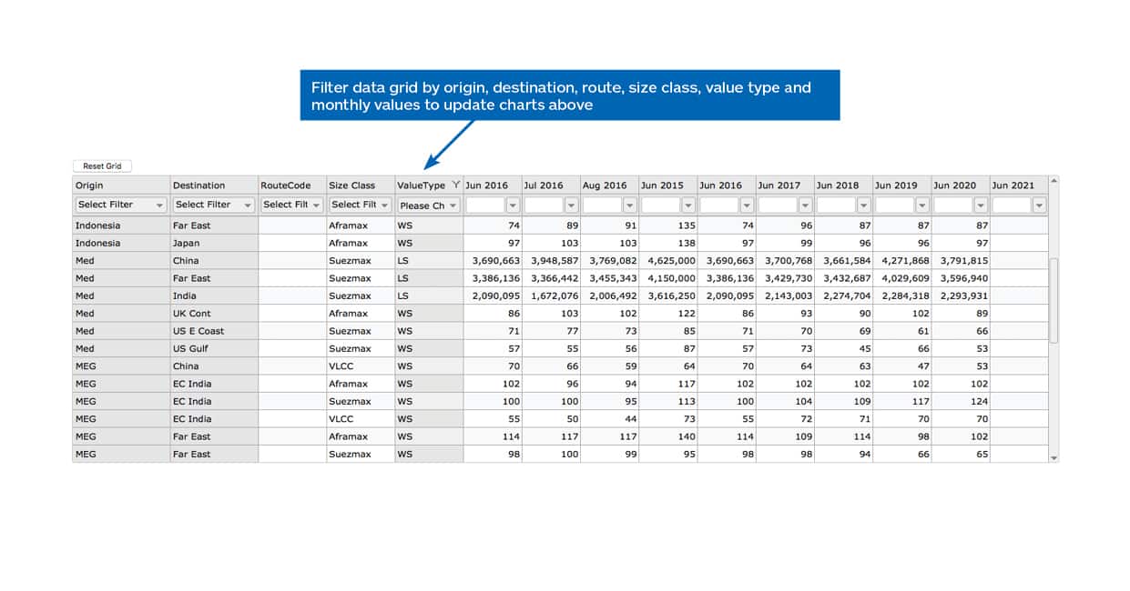Open the Jun 2018 filter operator arrow
This screenshot has width=1130, height=591.
[862, 205]
